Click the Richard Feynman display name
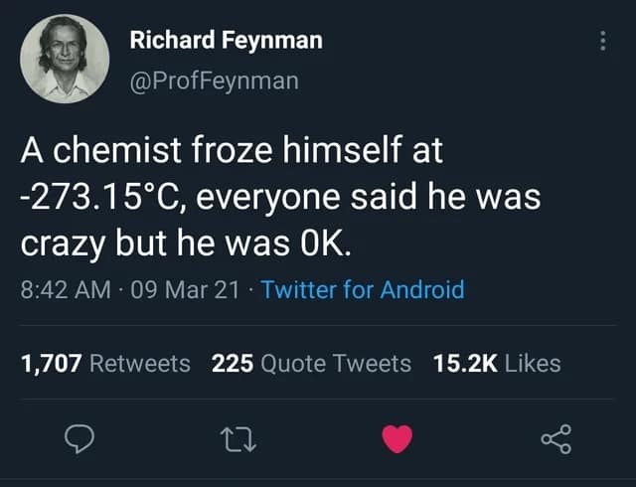The image size is (636, 487). 226,42
